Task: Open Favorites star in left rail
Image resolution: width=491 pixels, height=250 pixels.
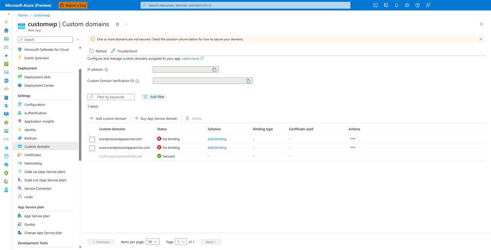Action: [x=6, y=56]
